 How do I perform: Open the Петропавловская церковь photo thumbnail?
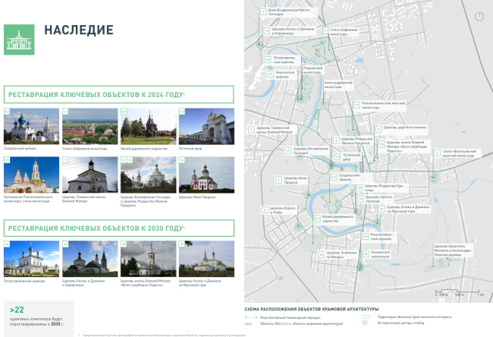[x=31, y=259]
